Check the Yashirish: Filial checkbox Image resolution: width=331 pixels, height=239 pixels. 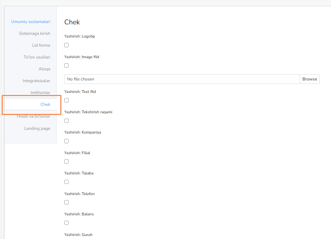[66, 162]
